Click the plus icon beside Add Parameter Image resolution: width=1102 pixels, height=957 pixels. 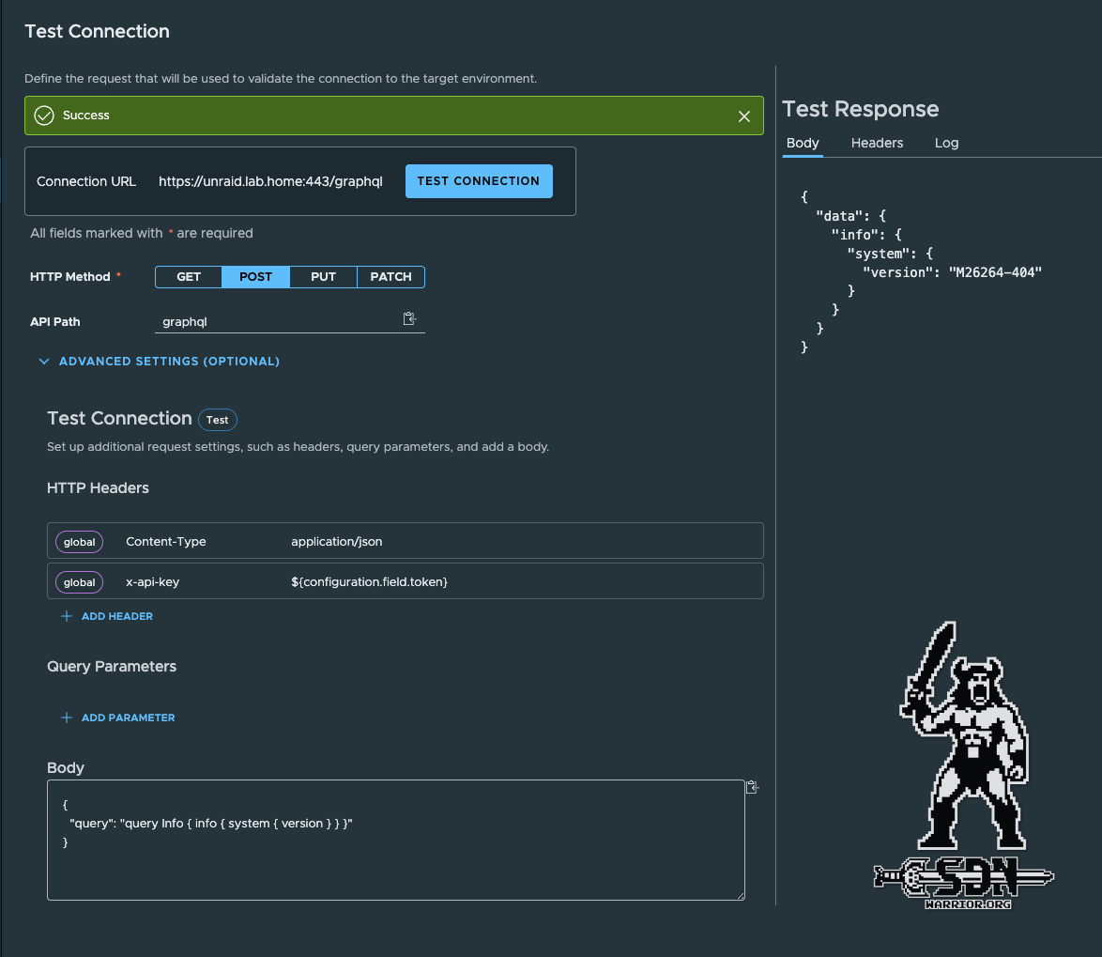point(67,718)
